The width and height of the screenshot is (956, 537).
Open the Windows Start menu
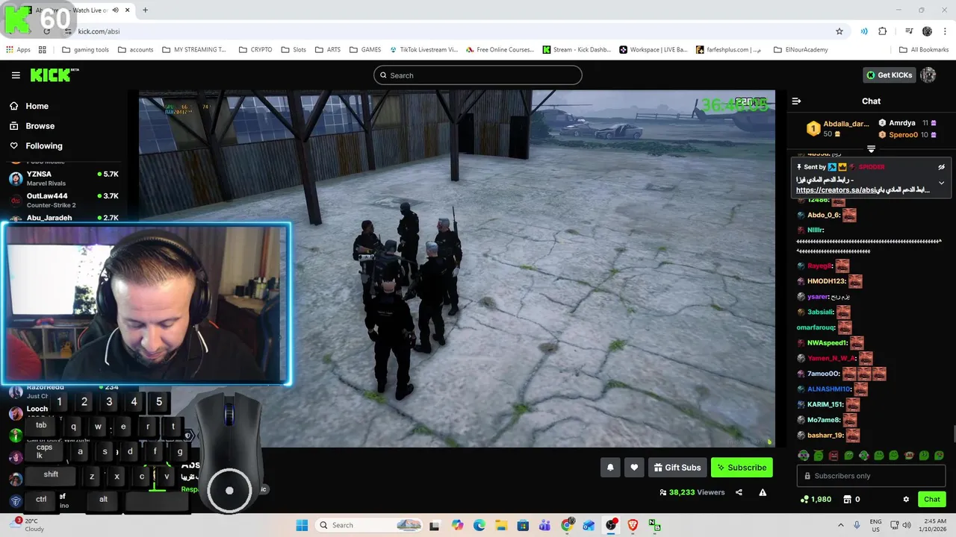point(302,525)
